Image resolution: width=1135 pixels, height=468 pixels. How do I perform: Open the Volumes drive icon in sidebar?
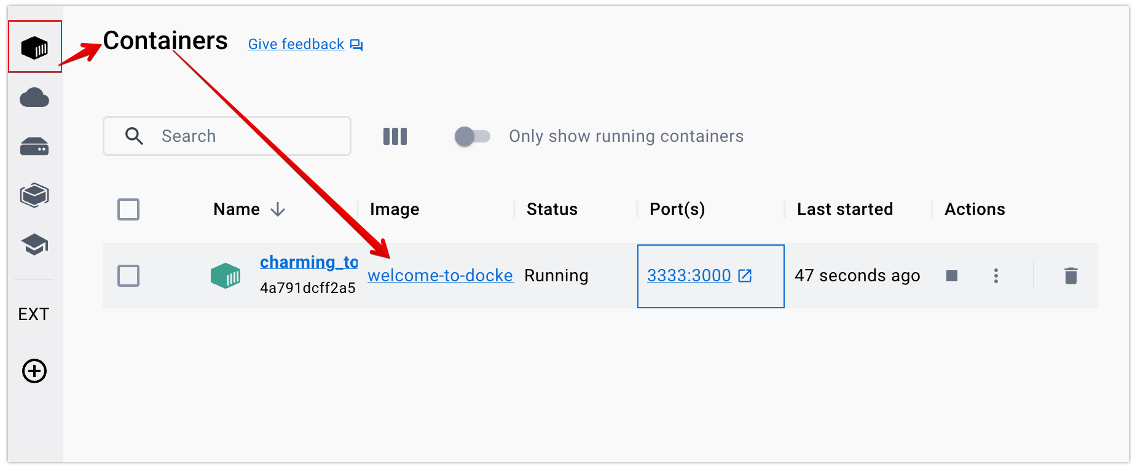coord(34,147)
